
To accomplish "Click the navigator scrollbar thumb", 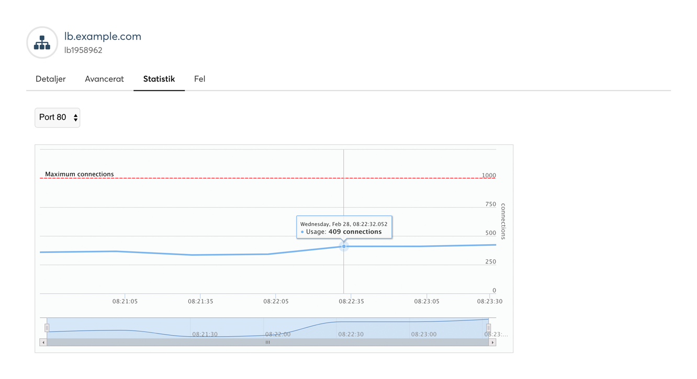I will [268, 342].
